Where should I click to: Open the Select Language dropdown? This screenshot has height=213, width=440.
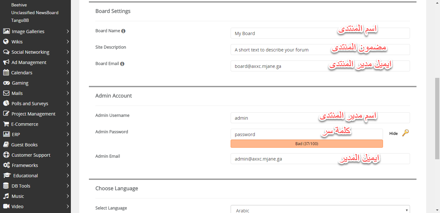coord(320,209)
